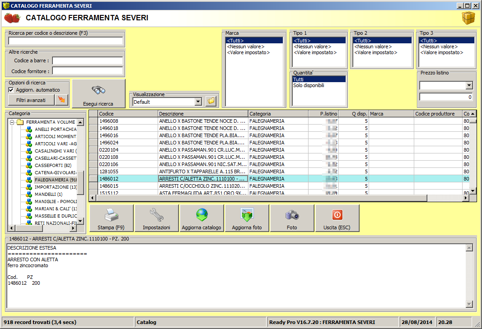482x329 pixels.
Task: Select the MANDELLI (1) category icon
Action: pyautogui.click(x=29, y=194)
